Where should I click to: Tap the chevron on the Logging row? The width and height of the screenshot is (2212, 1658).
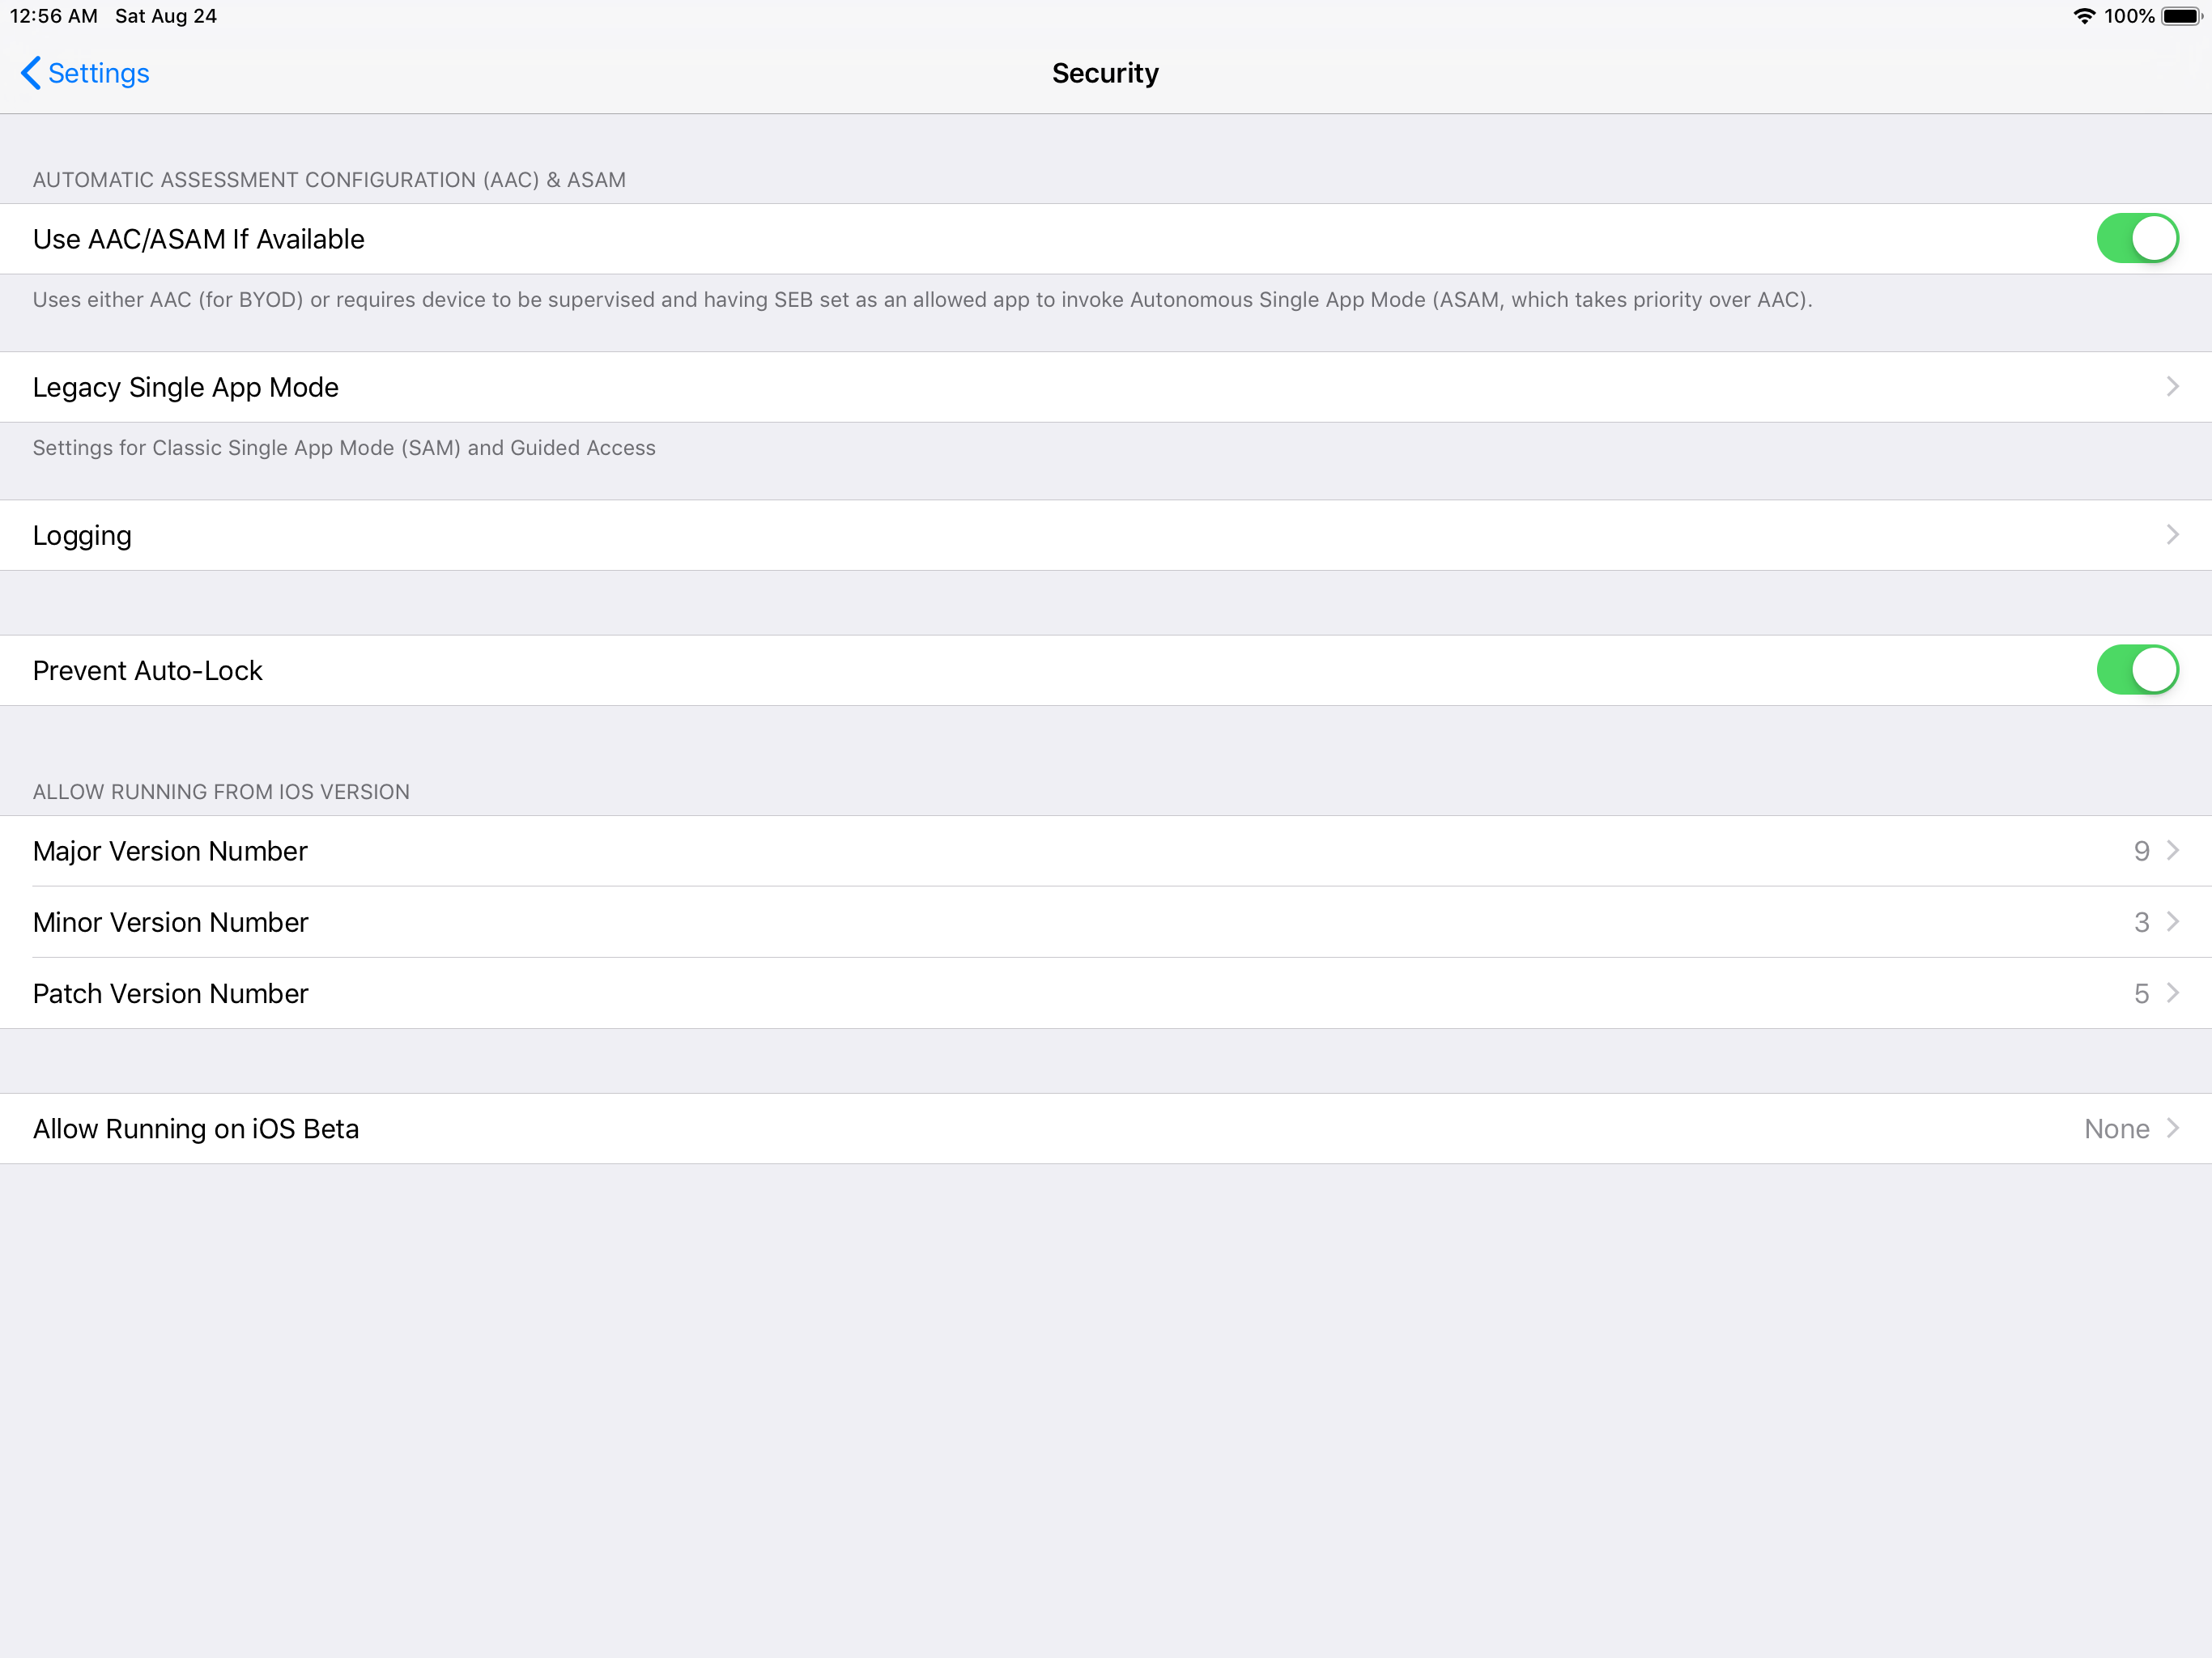[2172, 535]
